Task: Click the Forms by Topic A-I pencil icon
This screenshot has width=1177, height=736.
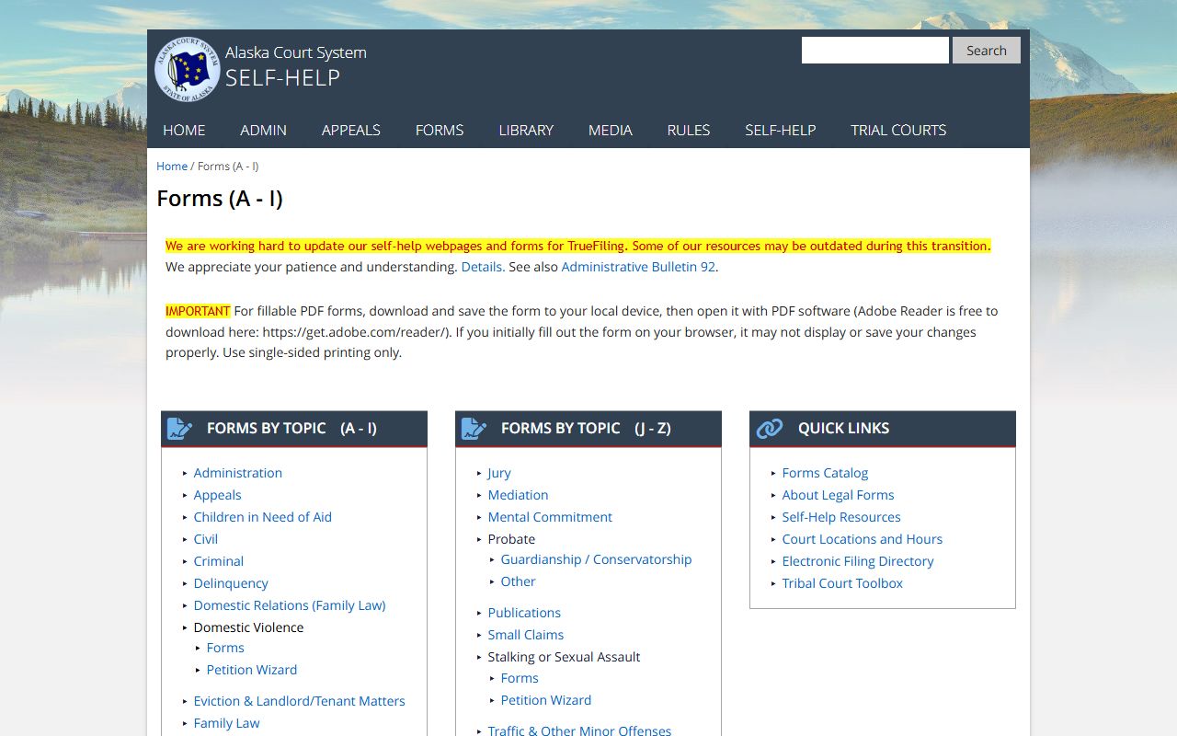Action: pos(180,429)
